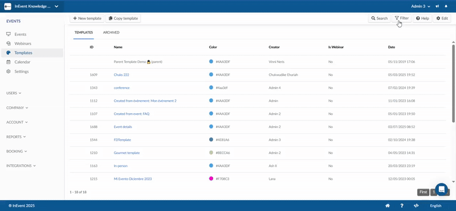Click the Help button
Viewport: 456px width, 211px height.
point(422,18)
